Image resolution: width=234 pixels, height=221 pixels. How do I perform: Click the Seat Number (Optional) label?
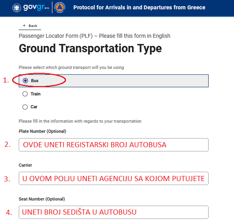click(x=42, y=199)
